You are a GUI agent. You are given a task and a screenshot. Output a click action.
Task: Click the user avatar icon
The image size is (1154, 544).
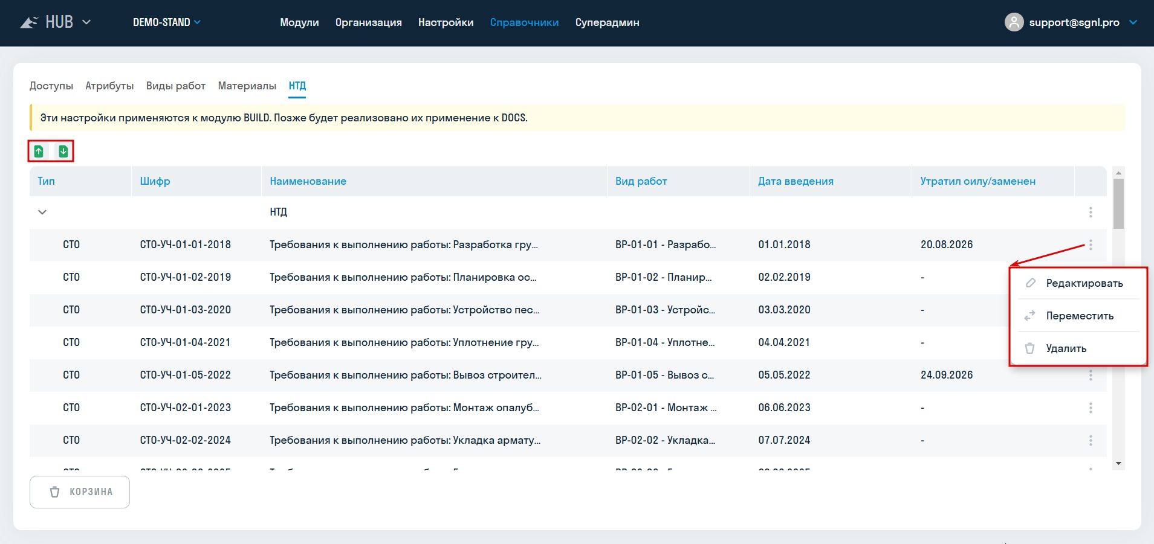coord(1014,22)
